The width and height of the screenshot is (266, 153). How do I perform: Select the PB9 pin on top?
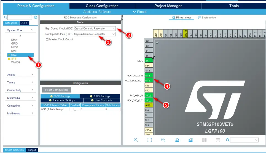click(x=176, y=33)
